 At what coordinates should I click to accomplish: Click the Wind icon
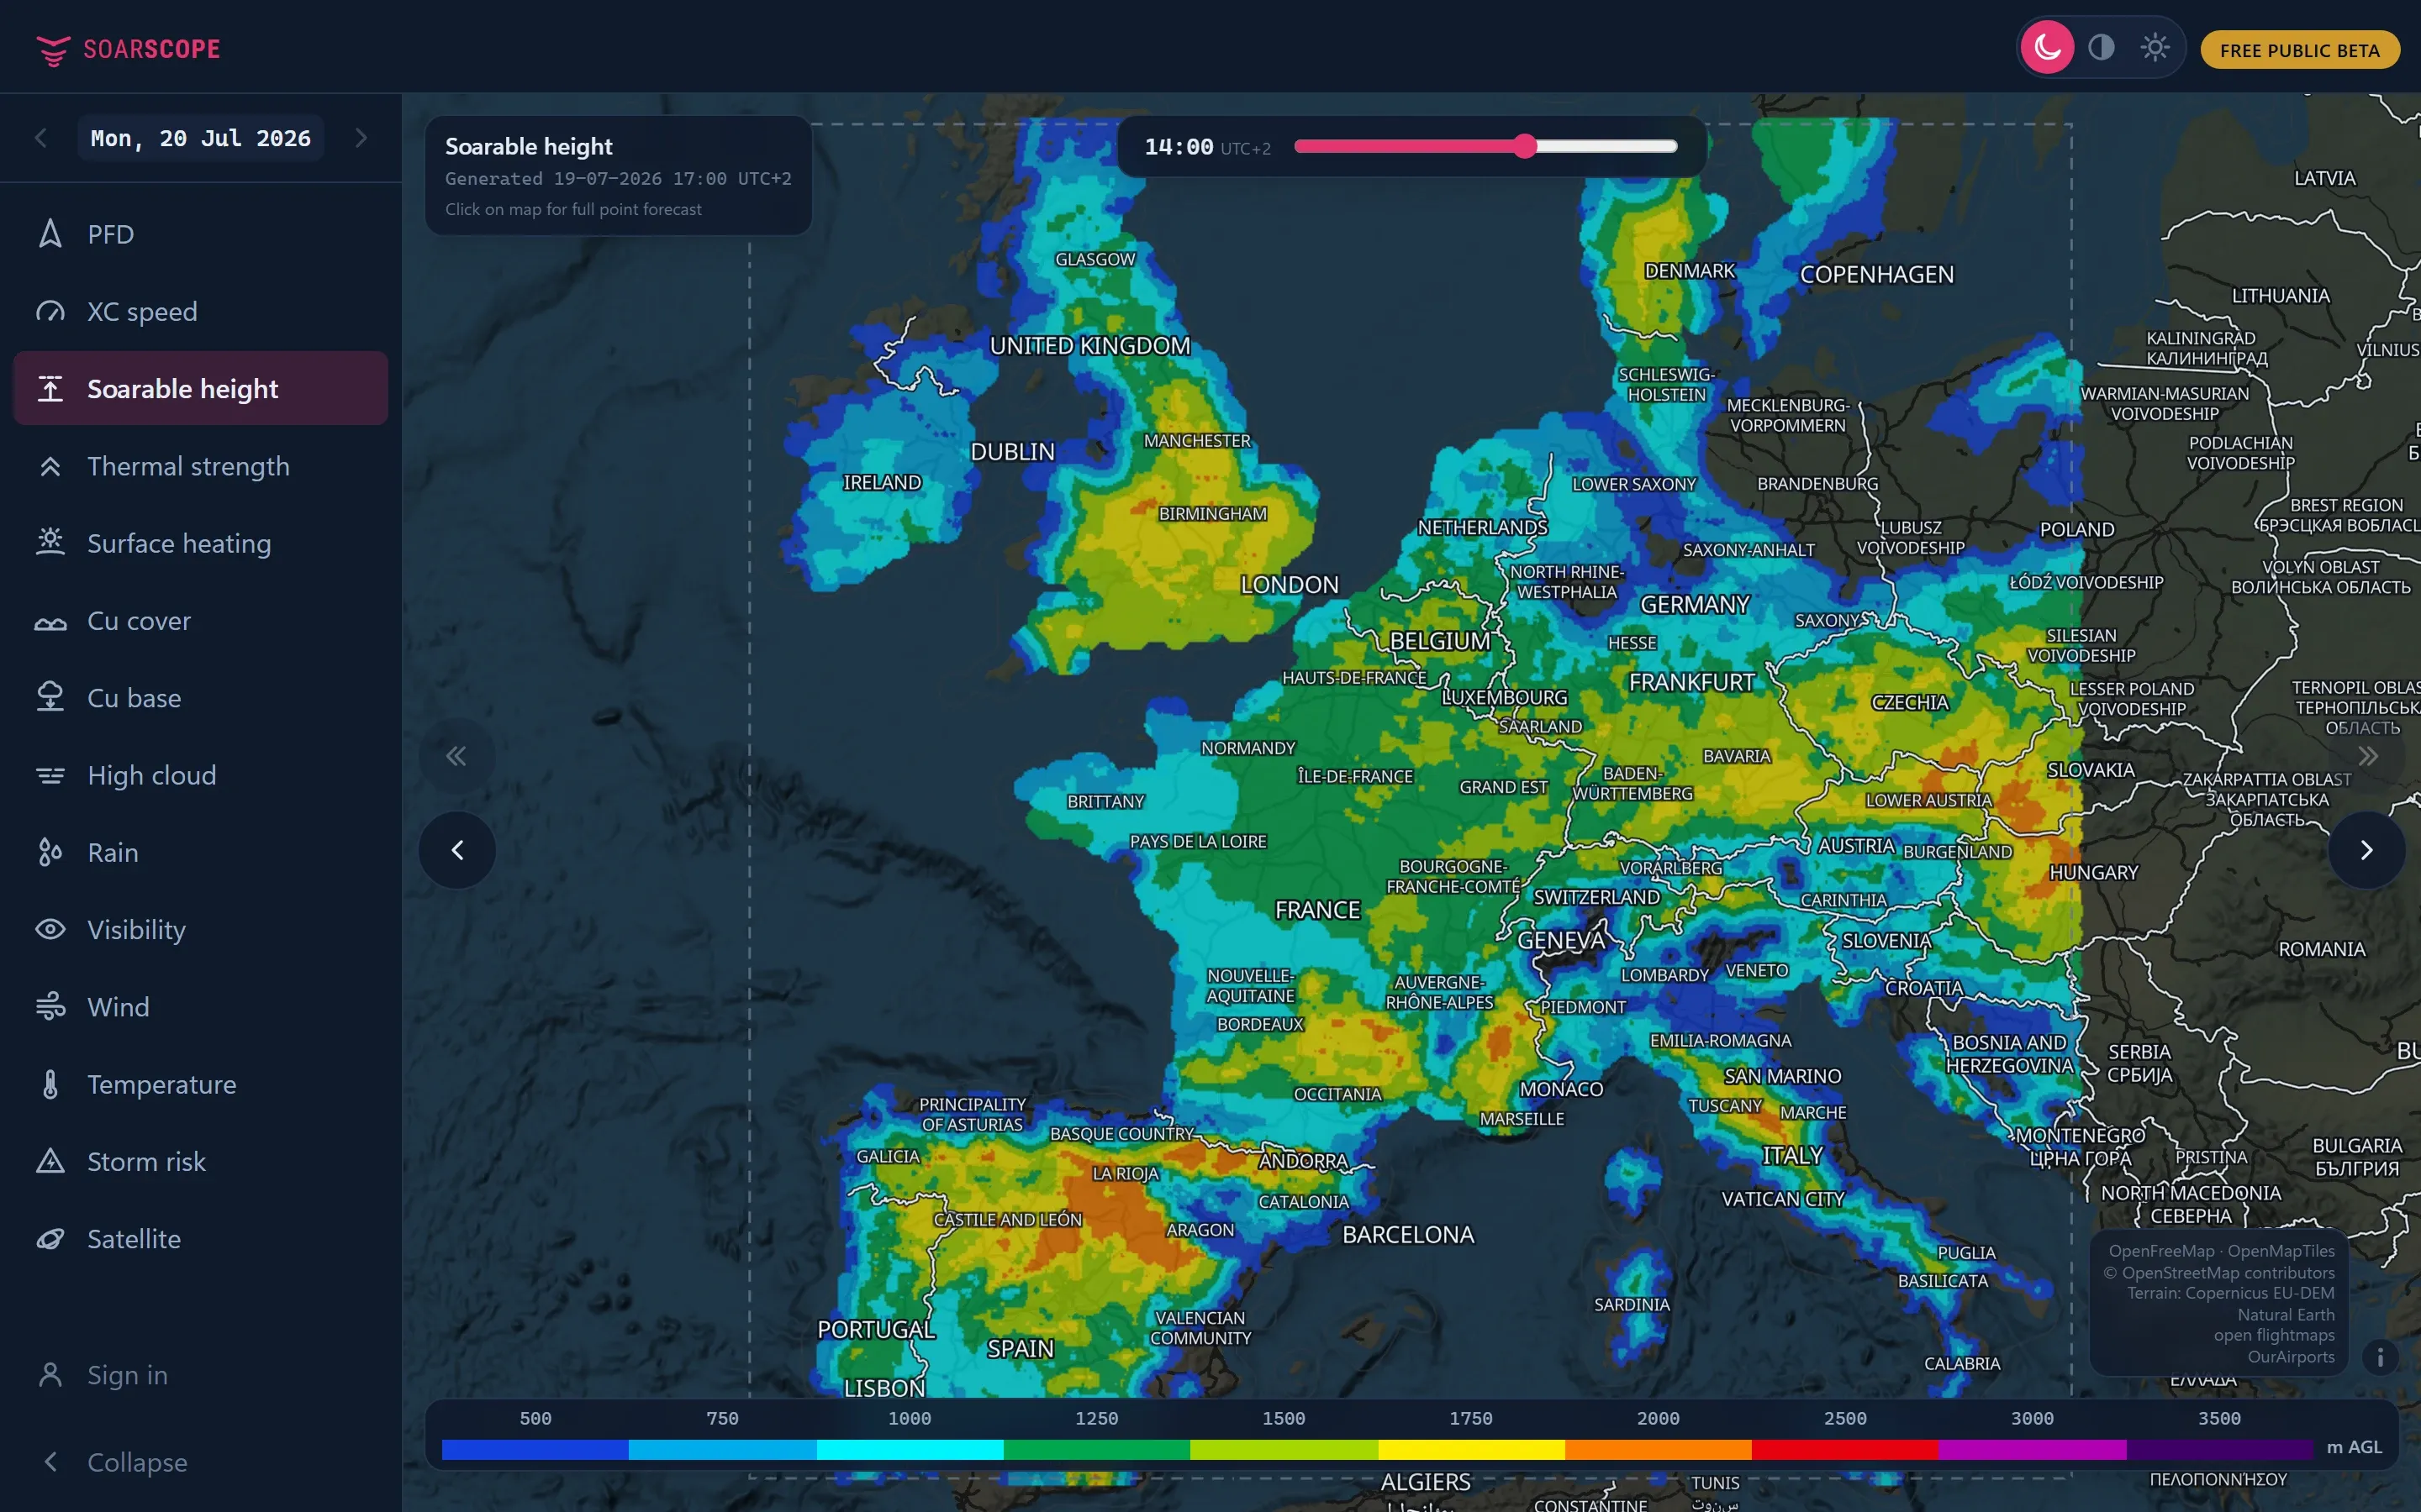50,1007
